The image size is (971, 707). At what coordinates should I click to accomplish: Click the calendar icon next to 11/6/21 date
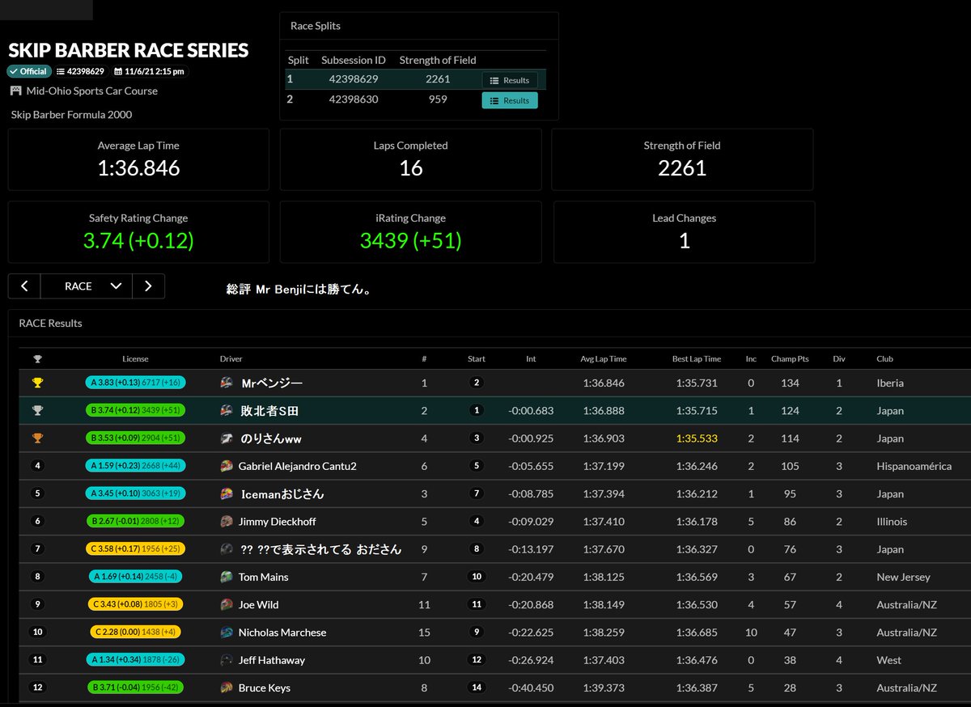(118, 71)
